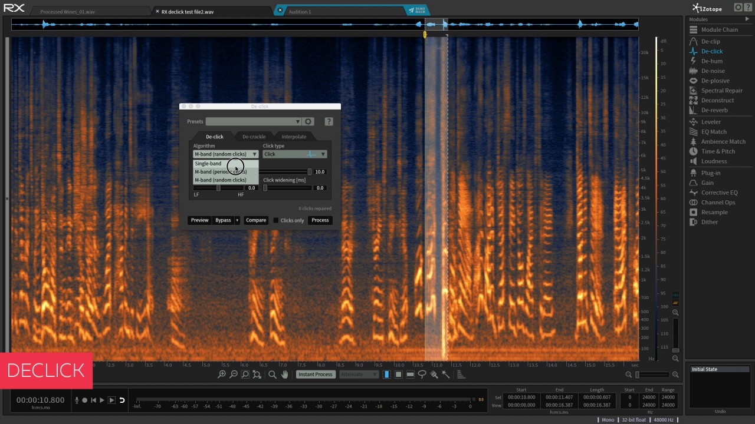Open the Loudness module

pyautogui.click(x=714, y=161)
